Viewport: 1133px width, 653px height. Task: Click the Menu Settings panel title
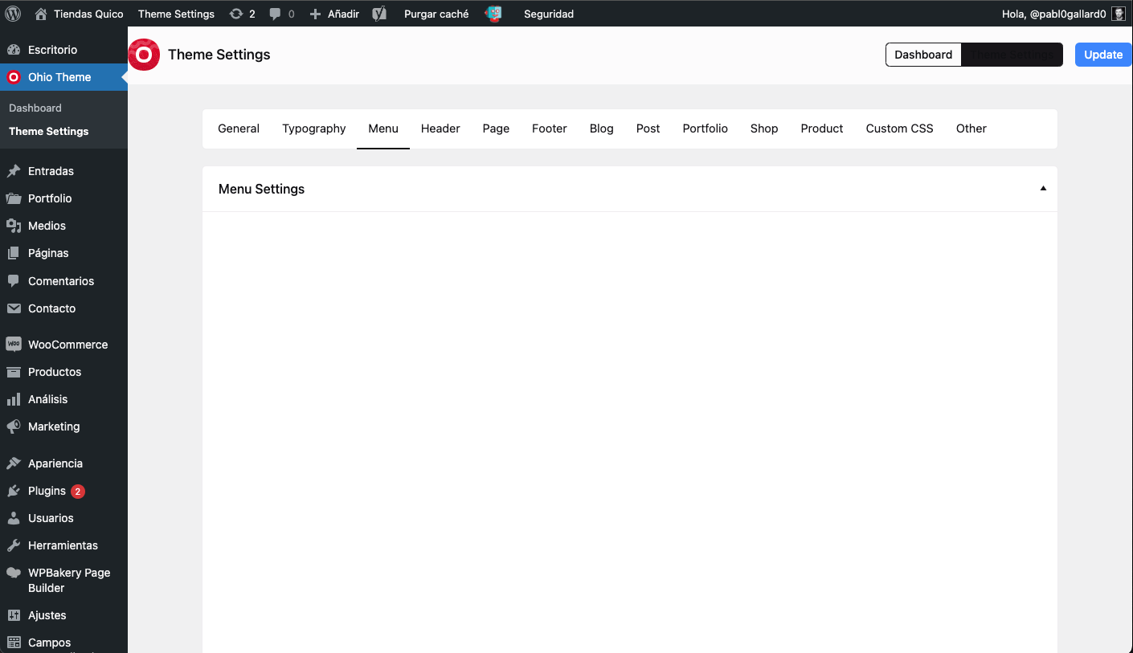pos(262,189)
